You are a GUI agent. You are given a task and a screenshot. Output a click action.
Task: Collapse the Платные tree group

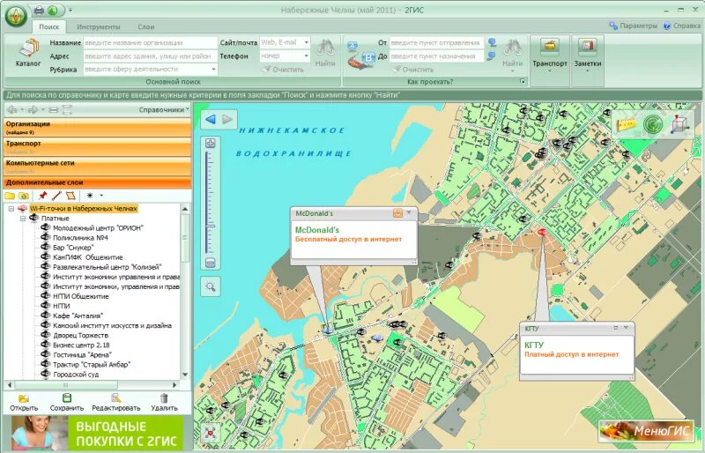[23, 219]
